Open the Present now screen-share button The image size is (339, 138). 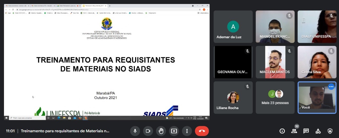pos(174,131)
